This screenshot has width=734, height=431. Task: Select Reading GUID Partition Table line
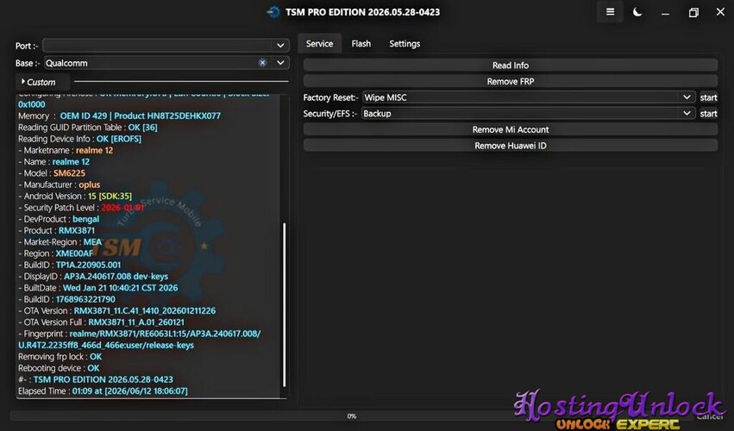click(87, 128)
